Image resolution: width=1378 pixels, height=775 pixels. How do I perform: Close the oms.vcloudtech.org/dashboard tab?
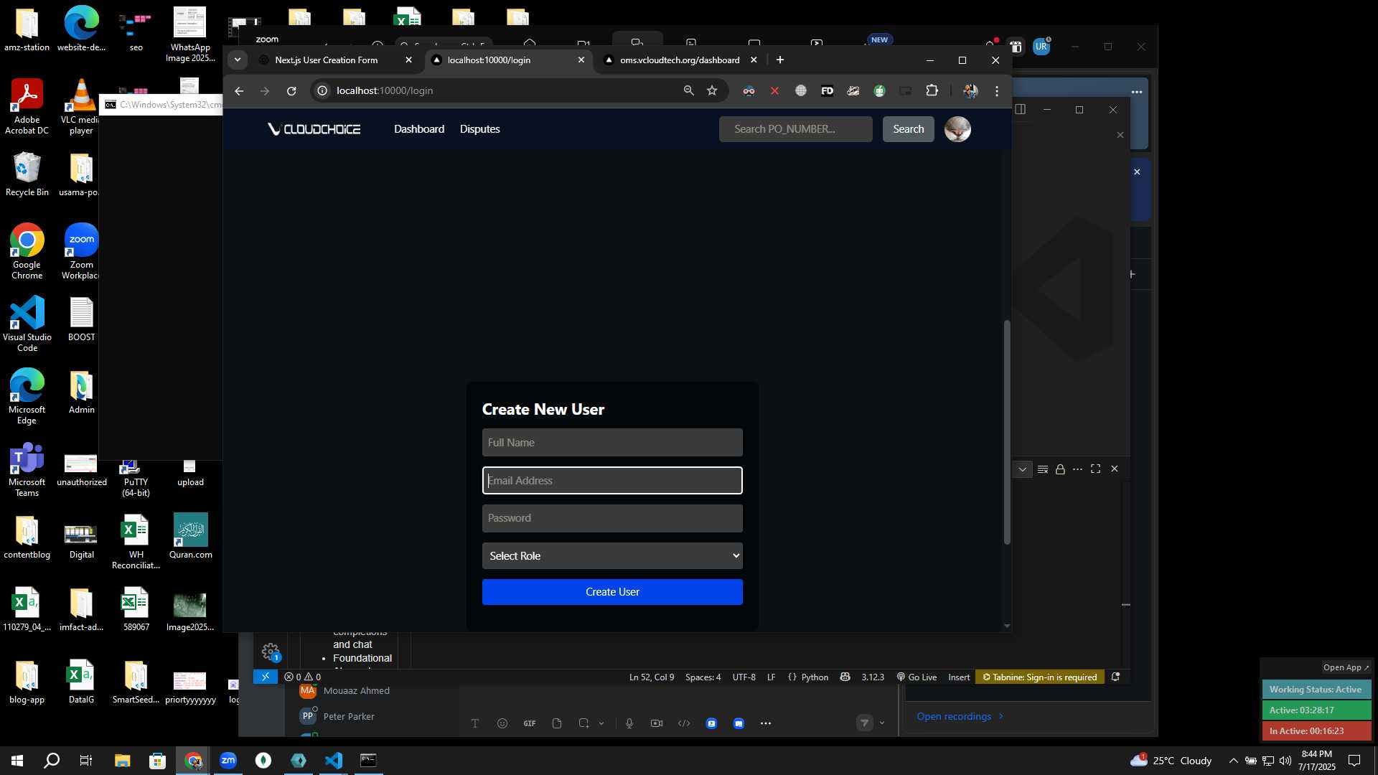coord(754,60)
